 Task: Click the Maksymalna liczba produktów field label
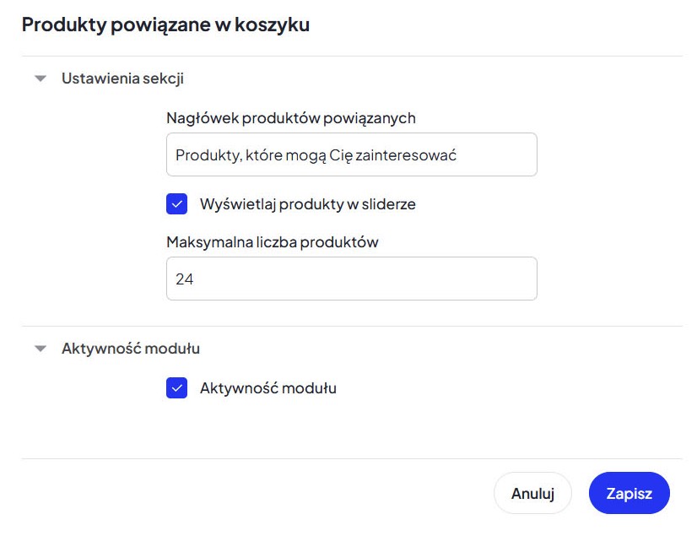click(272, 242)
